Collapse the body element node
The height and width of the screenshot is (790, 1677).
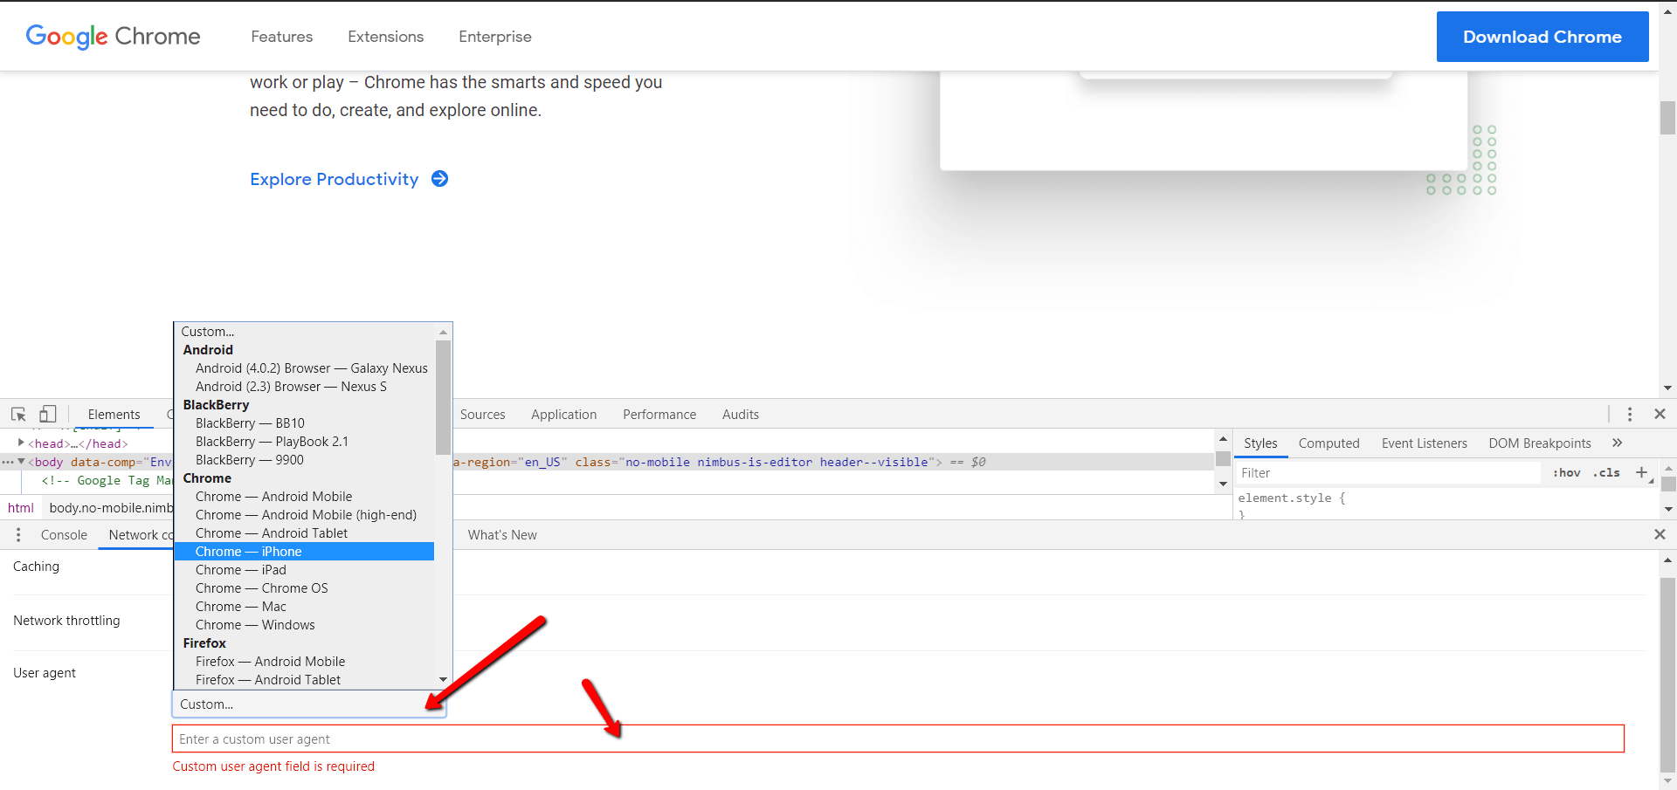pyautogui.click(x=21, y=462)
